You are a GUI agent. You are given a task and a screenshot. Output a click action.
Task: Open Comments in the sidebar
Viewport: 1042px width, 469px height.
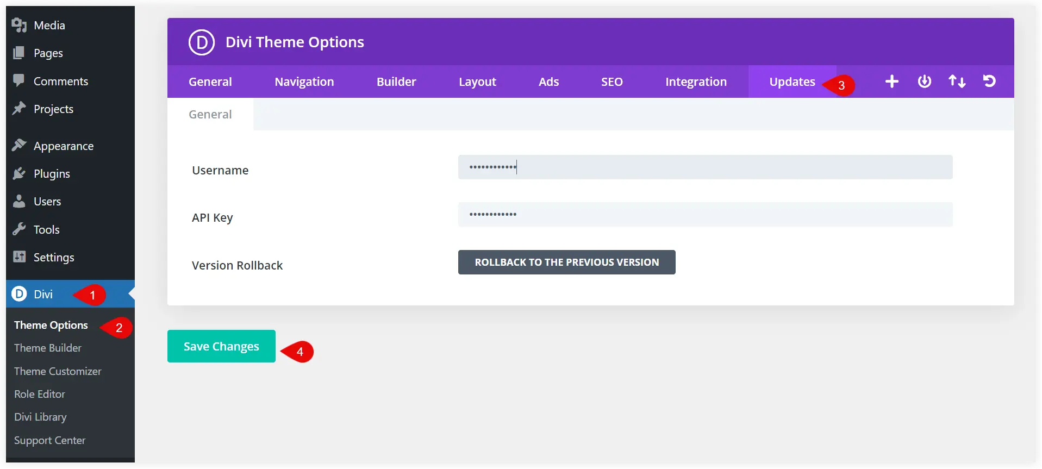70,81
